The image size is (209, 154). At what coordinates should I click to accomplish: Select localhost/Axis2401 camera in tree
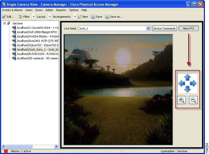(x=37, y=41)
